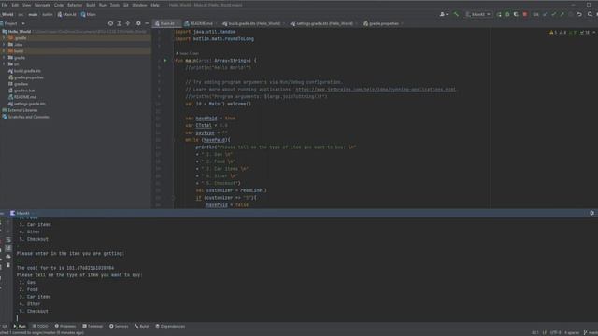Switch to build.gradle.kts editor tab
The height and width of the screenshot is (336, 598).
point(253,23)
